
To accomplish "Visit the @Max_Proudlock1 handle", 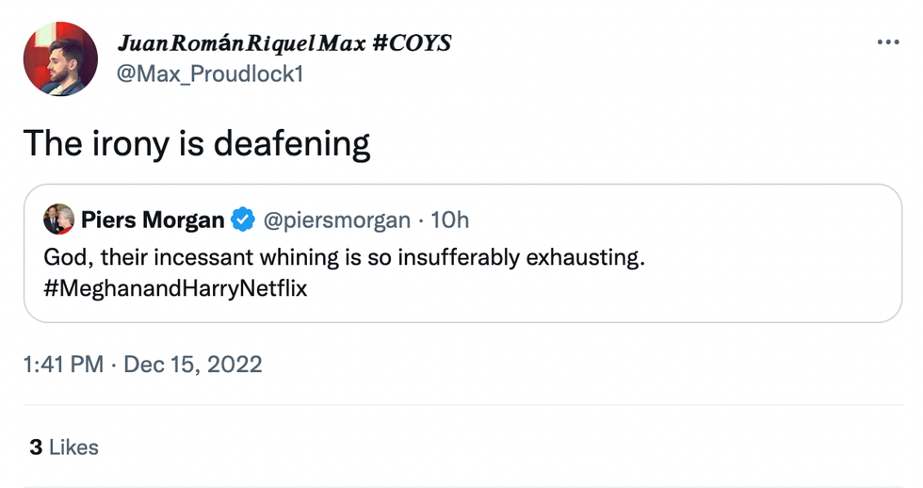I will pyautogui.click(x=209, y=73).
